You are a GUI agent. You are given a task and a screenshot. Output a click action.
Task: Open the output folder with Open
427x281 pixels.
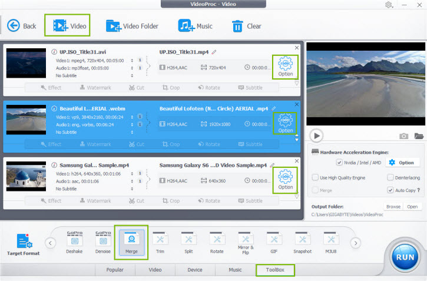click(x=412, y=207)
